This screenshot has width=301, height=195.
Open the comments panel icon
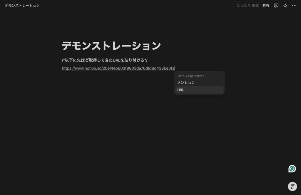pos(276,6)
